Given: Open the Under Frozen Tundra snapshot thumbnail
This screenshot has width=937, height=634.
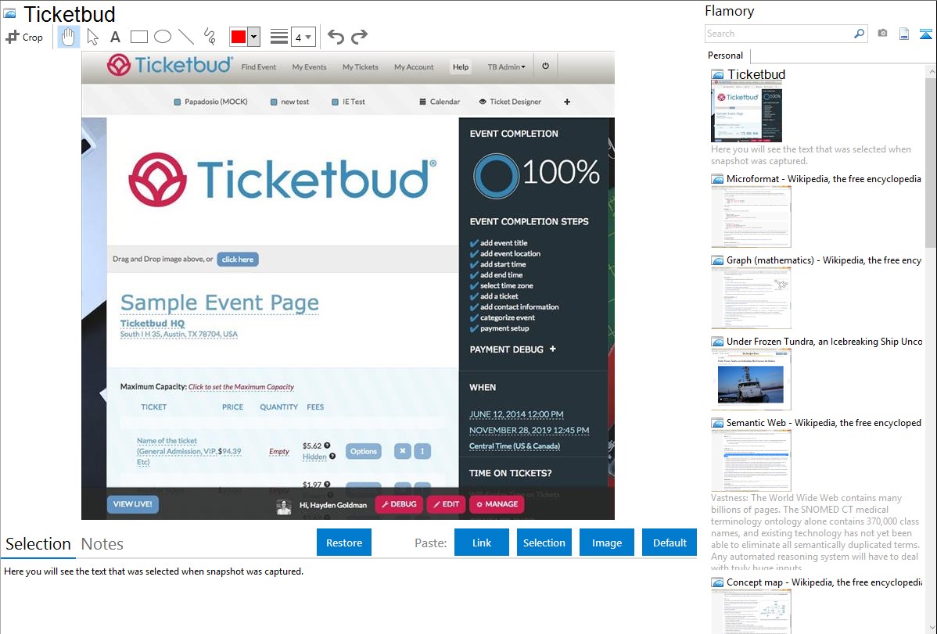Looking at the screenshot, I should coord(751,379).
